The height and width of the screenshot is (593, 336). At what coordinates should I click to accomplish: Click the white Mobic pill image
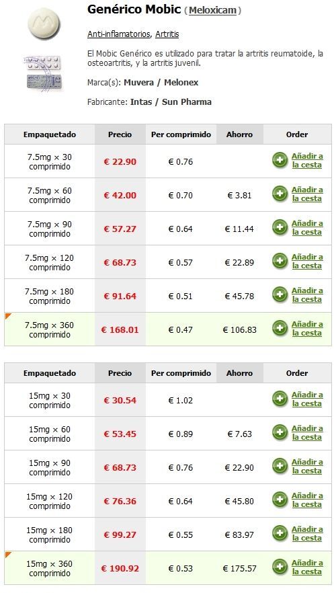pyautogui.click(x=44, y=23)
